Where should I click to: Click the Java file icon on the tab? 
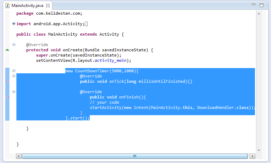coord(8,6)
